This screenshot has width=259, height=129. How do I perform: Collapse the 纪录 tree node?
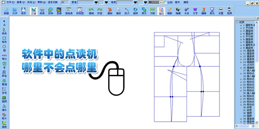click(237, 22)
